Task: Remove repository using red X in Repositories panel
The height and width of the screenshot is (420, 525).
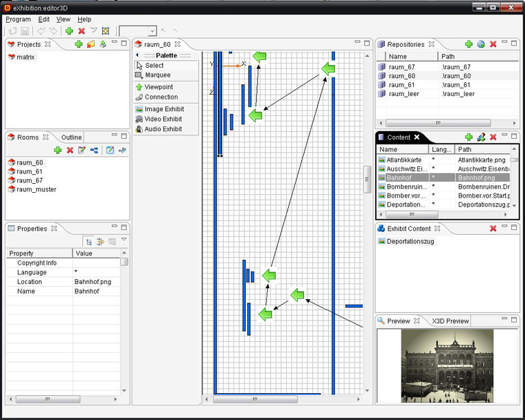Action: click(x=493, y=44)
